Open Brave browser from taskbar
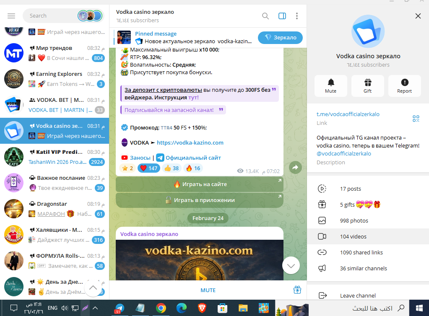 point(202,308)
